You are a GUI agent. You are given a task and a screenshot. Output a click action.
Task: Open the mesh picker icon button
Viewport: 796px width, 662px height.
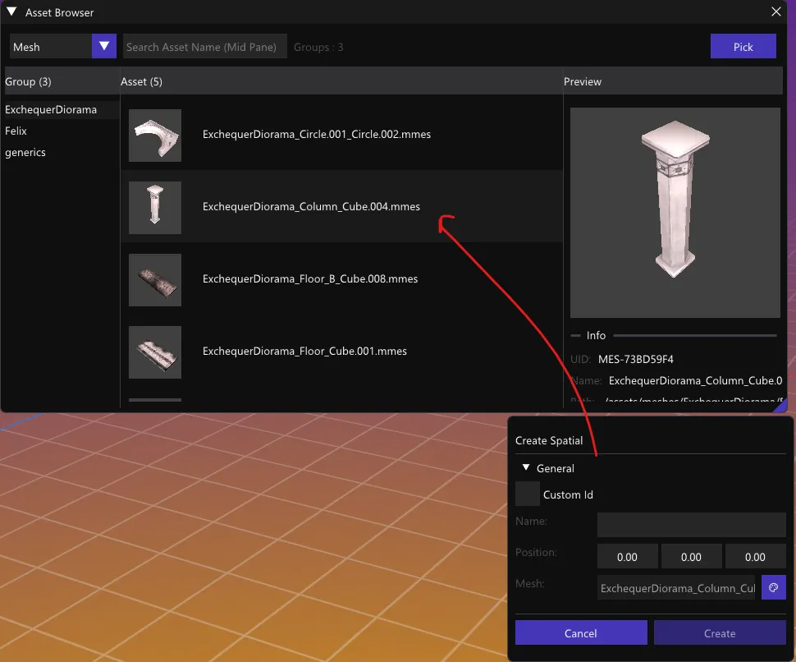click(773, 588)
